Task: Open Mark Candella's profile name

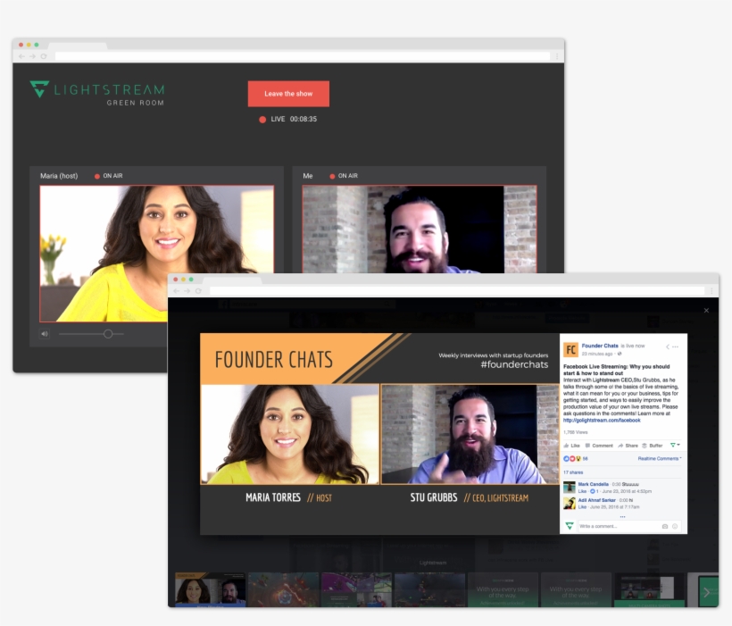Action: (594, 484)
